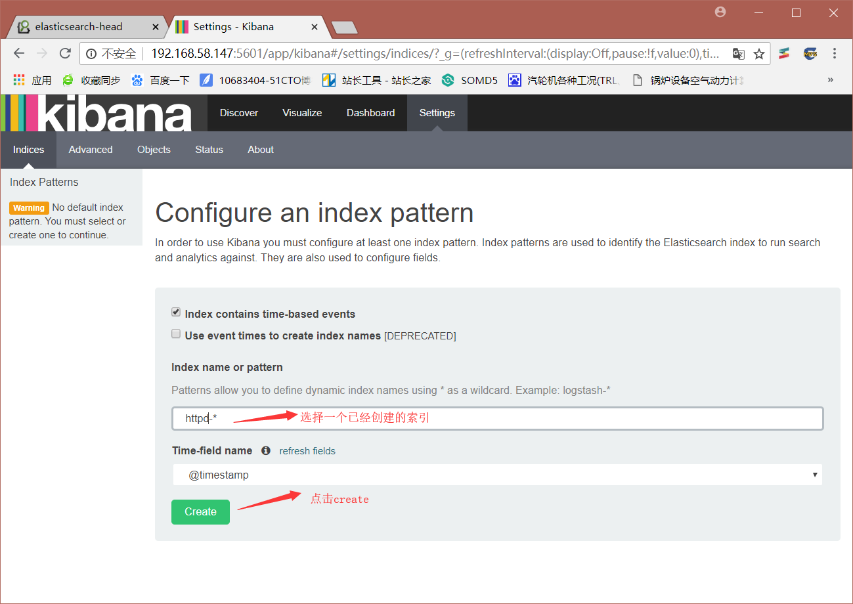Open the Chrome three-dot menu
853x604 pixels.
835,53
